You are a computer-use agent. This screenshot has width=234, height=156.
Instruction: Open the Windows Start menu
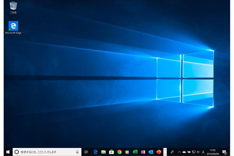tap(8, 152)
